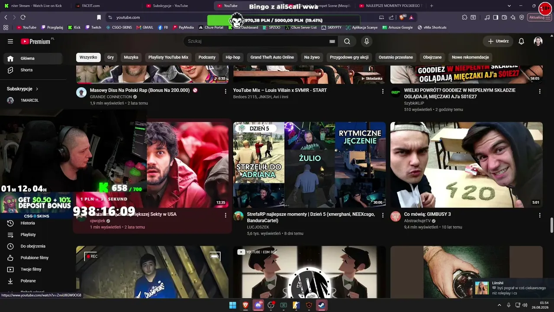This screenshot has height=312, width=554.
Task: Open the account avatar menu
Action: (x=538, y=41)
